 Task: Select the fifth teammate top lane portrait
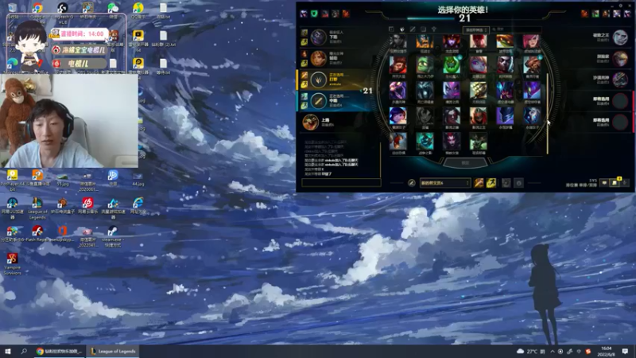pyautogui.click(x=310, y=122)
